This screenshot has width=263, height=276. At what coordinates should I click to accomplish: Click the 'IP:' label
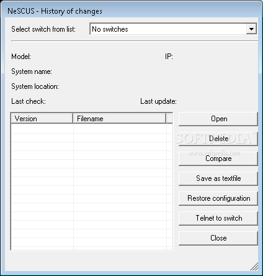coord(169,57)
